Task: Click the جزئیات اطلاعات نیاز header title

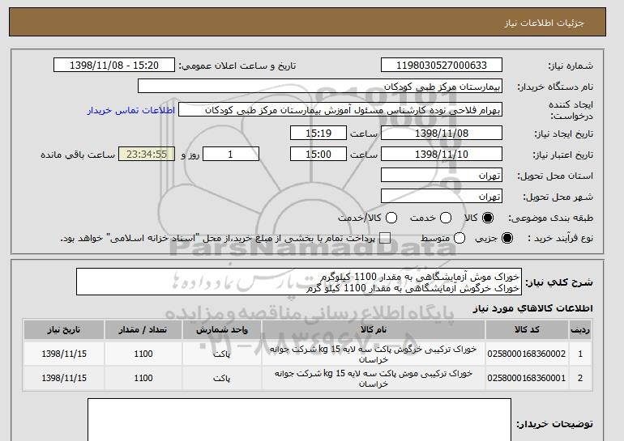Action: coord(544,23)
